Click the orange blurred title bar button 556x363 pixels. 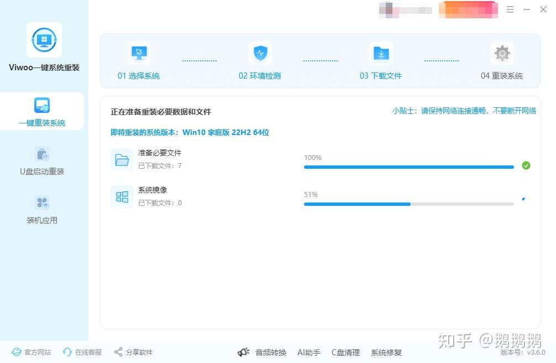coord(468,9)
